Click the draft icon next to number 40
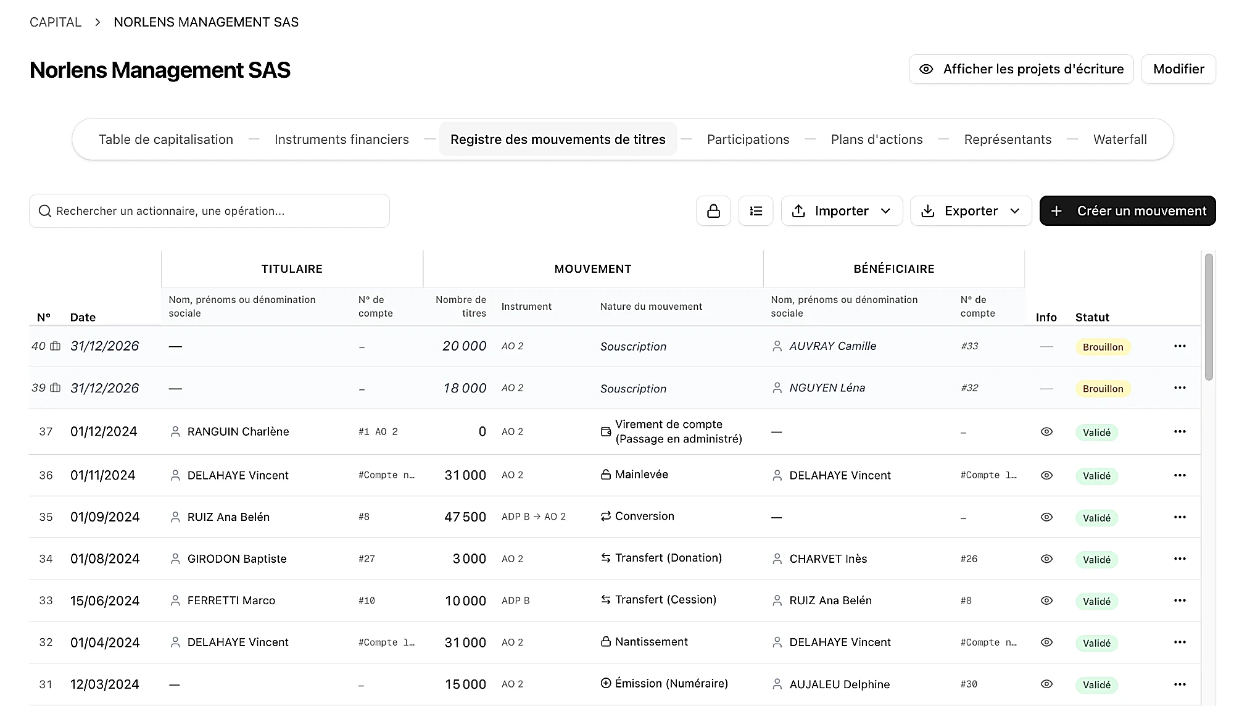The image size is (1234, 706). tap(55, 346)
